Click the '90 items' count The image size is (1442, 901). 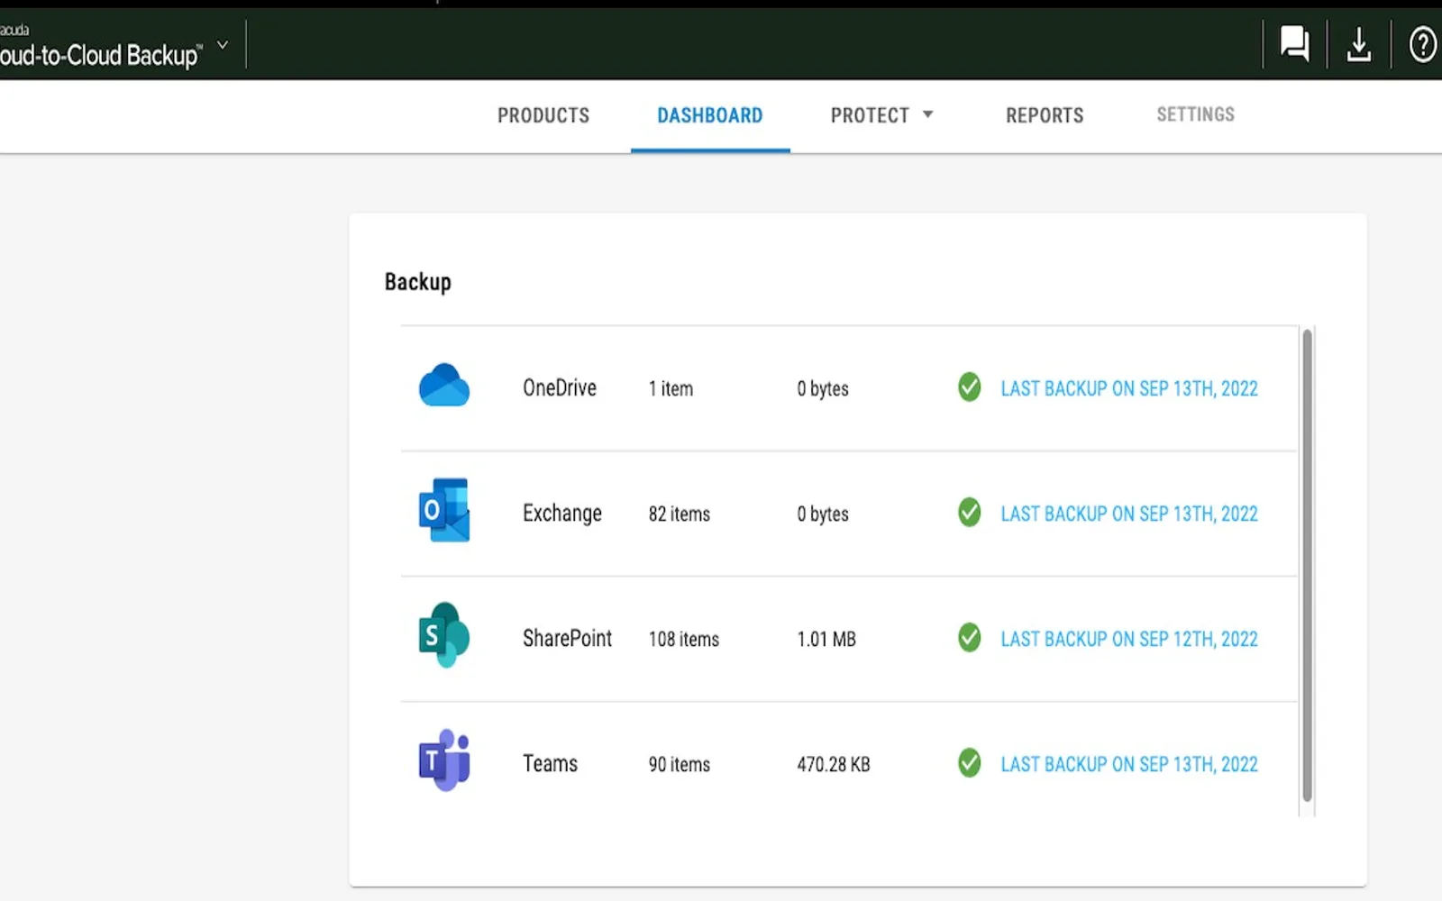click(680, 764)
